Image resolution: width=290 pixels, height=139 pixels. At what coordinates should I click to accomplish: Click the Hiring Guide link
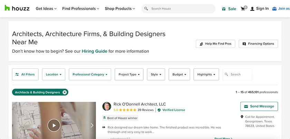point(95,51)
